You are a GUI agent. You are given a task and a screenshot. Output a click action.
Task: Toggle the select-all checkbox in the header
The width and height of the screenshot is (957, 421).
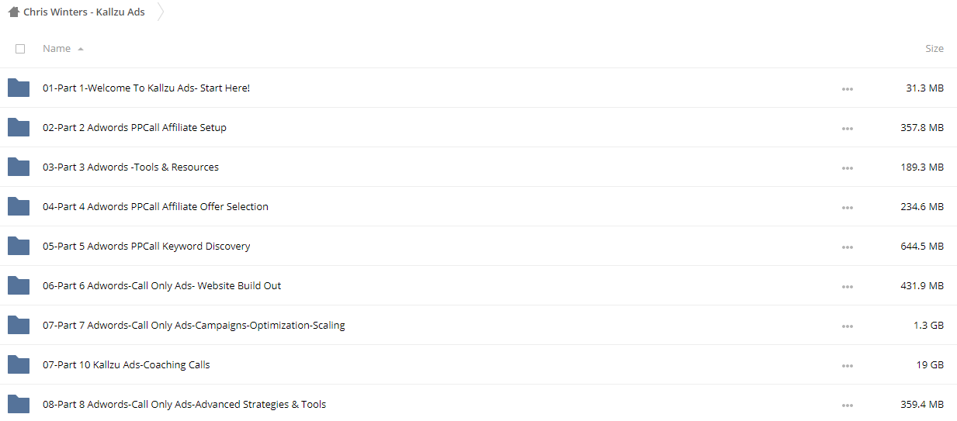(20, 49)
